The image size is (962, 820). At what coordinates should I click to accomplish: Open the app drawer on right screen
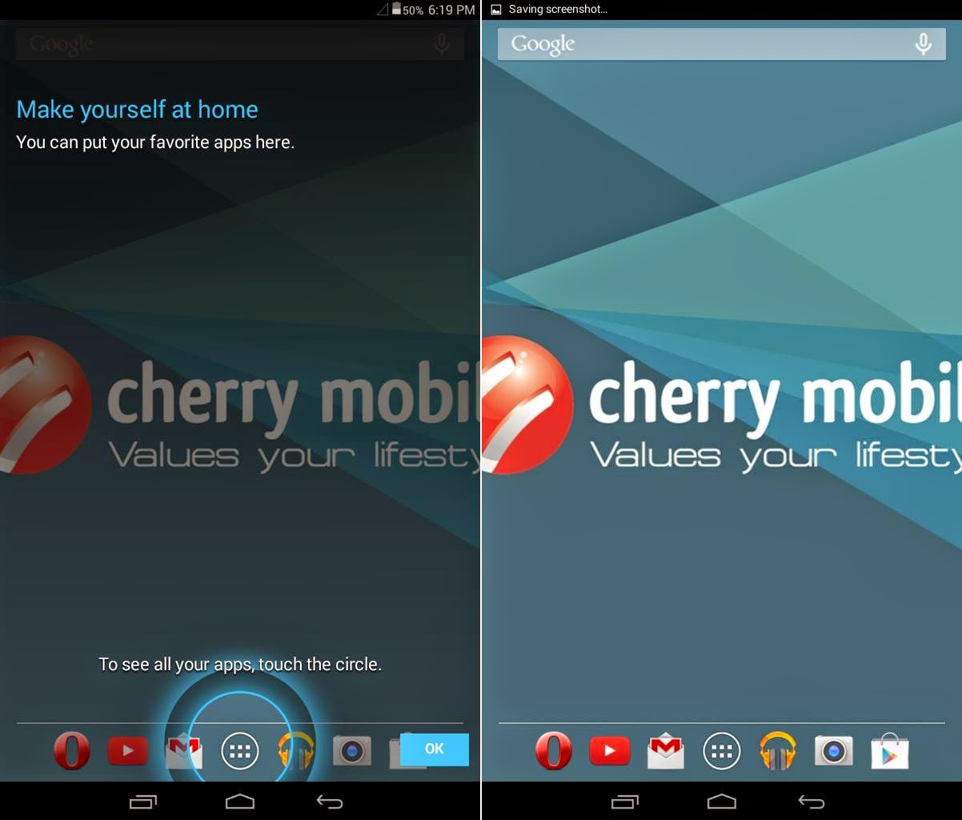(722, 751)
